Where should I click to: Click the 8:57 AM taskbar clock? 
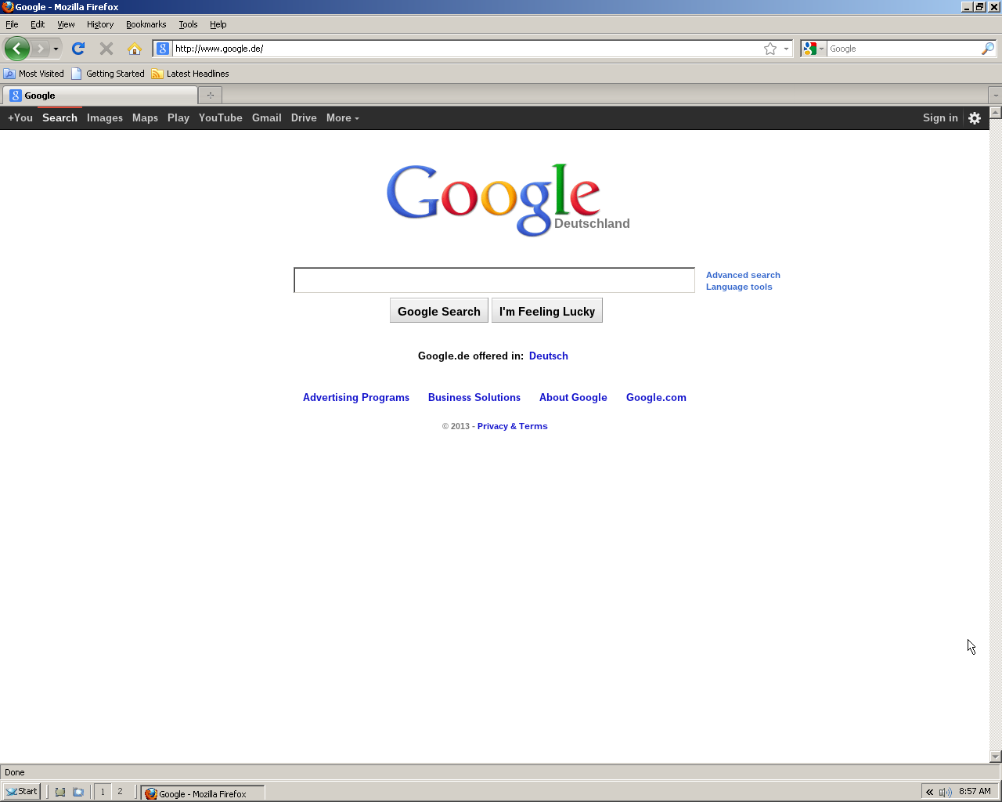tap(975, 792)
